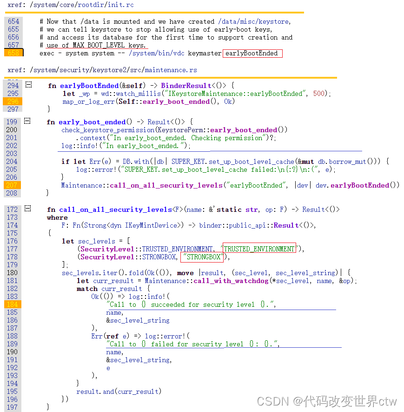The height and width of the screenshot is (412, 404).
Task: Click the "STRONGBOX" string literal
Action: pyautogui.click(x=203, y=257)
